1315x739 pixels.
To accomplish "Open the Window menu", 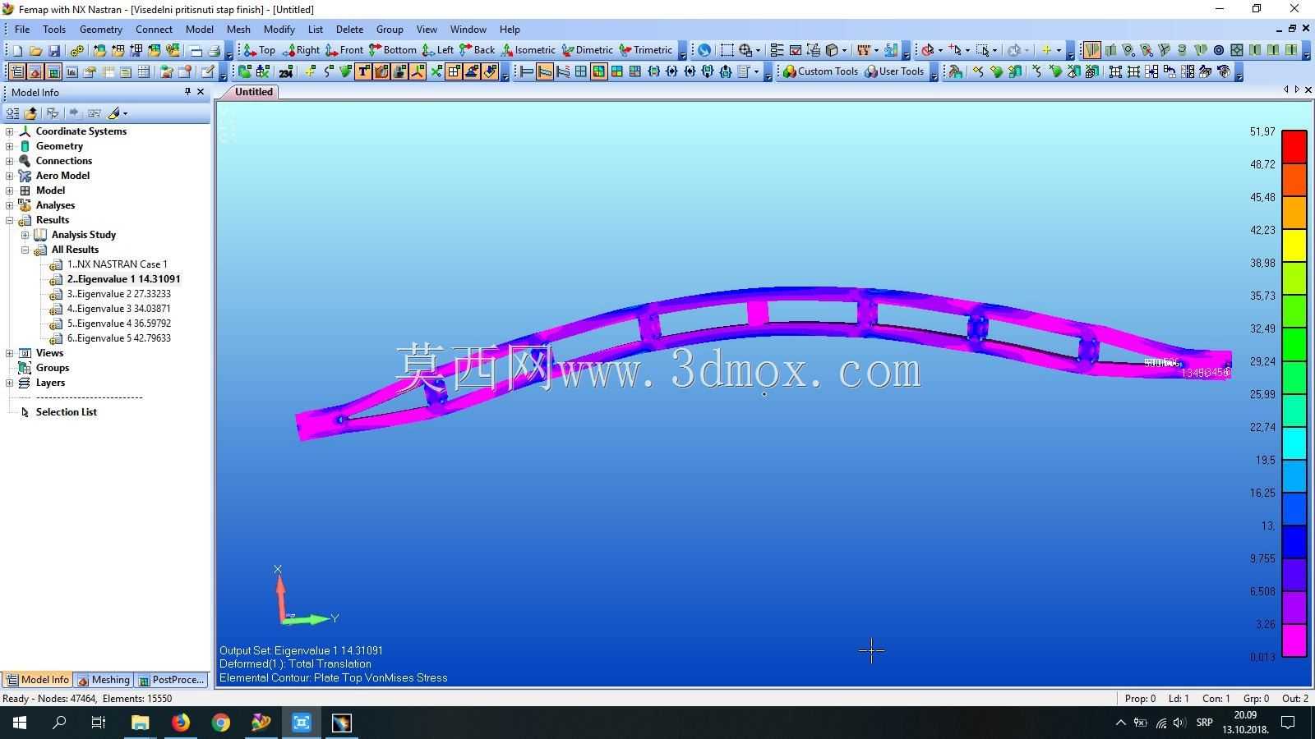I will pyautogui.click(x=468, y=29).
